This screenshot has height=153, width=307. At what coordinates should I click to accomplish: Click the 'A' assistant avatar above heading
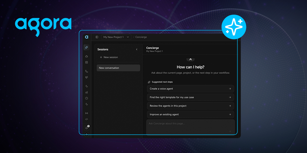(190, 59)
